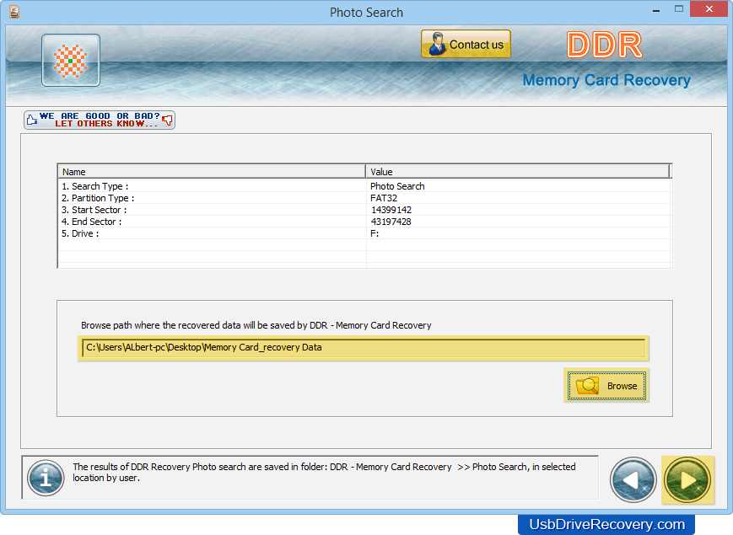733x535 pixels.
Task: Click the 'F:' drive value
Action: 375,233
